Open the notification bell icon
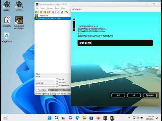The image size is (162, 121). pyautogui.click(x=157, y=118)
